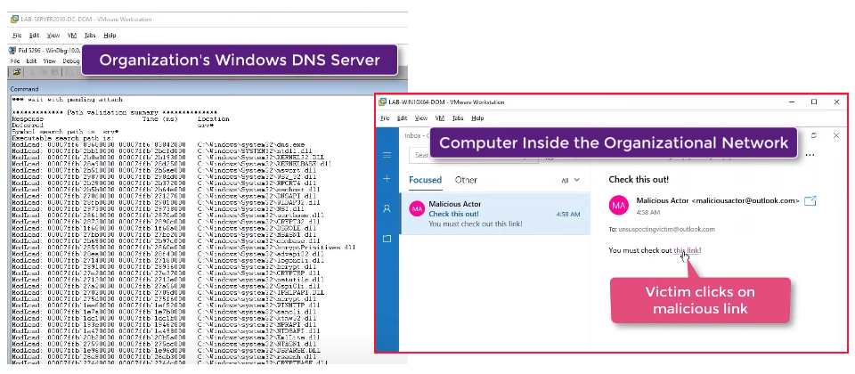Open Help menu in LAB-WIN10X64 VMware window
Screen dimensions: 855x374
click(477, 118)
